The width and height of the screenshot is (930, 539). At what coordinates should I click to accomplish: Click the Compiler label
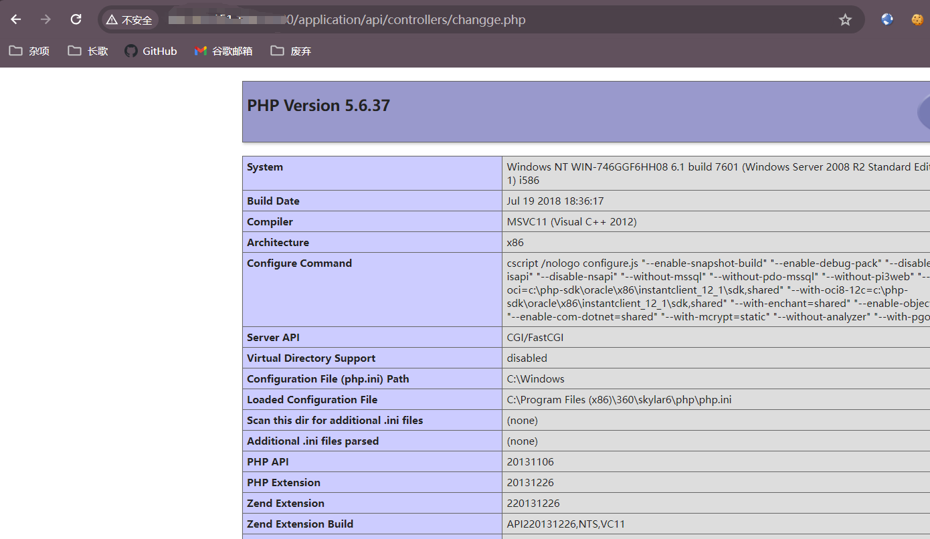[270, 221]
